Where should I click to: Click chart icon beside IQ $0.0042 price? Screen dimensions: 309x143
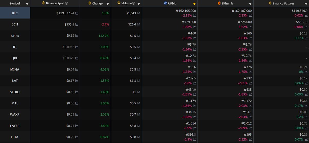click(x=77, y=47)
